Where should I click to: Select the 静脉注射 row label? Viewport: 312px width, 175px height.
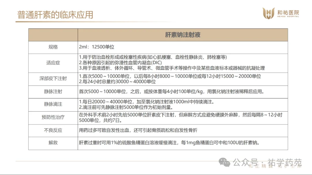tap(53, 92)
